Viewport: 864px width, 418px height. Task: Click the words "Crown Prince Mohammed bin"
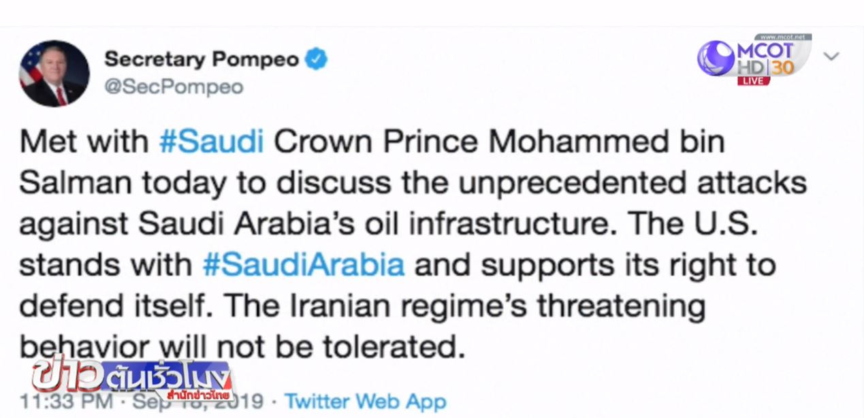[x=498, y=142]
